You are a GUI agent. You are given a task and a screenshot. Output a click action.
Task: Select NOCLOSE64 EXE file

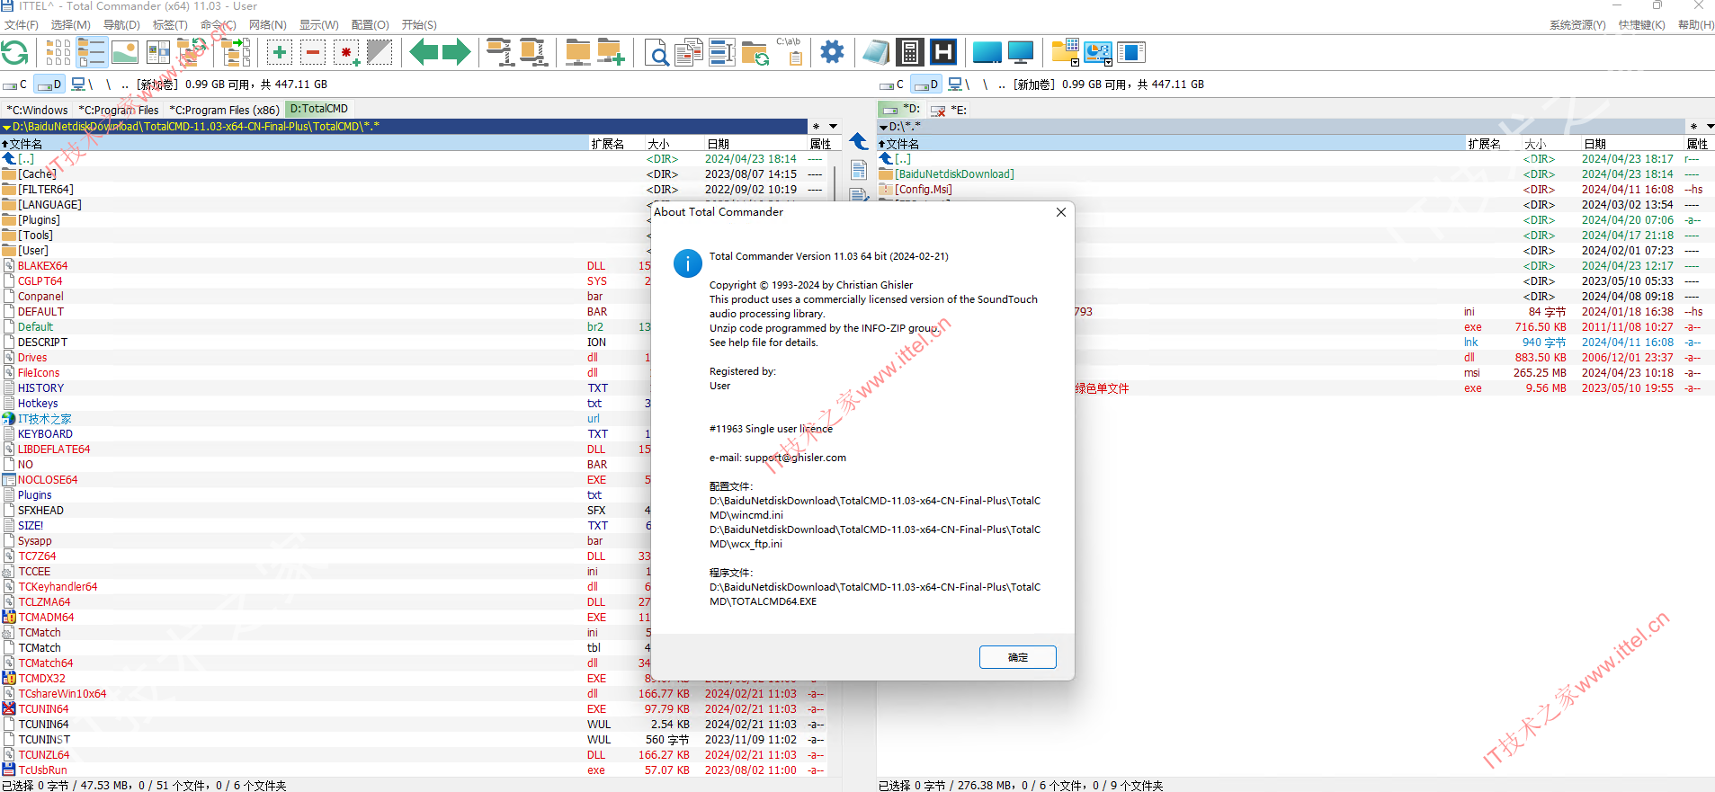click(x=47, y=480)
